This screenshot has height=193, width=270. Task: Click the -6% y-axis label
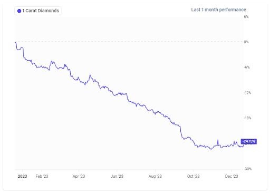[x=247, y=67]
